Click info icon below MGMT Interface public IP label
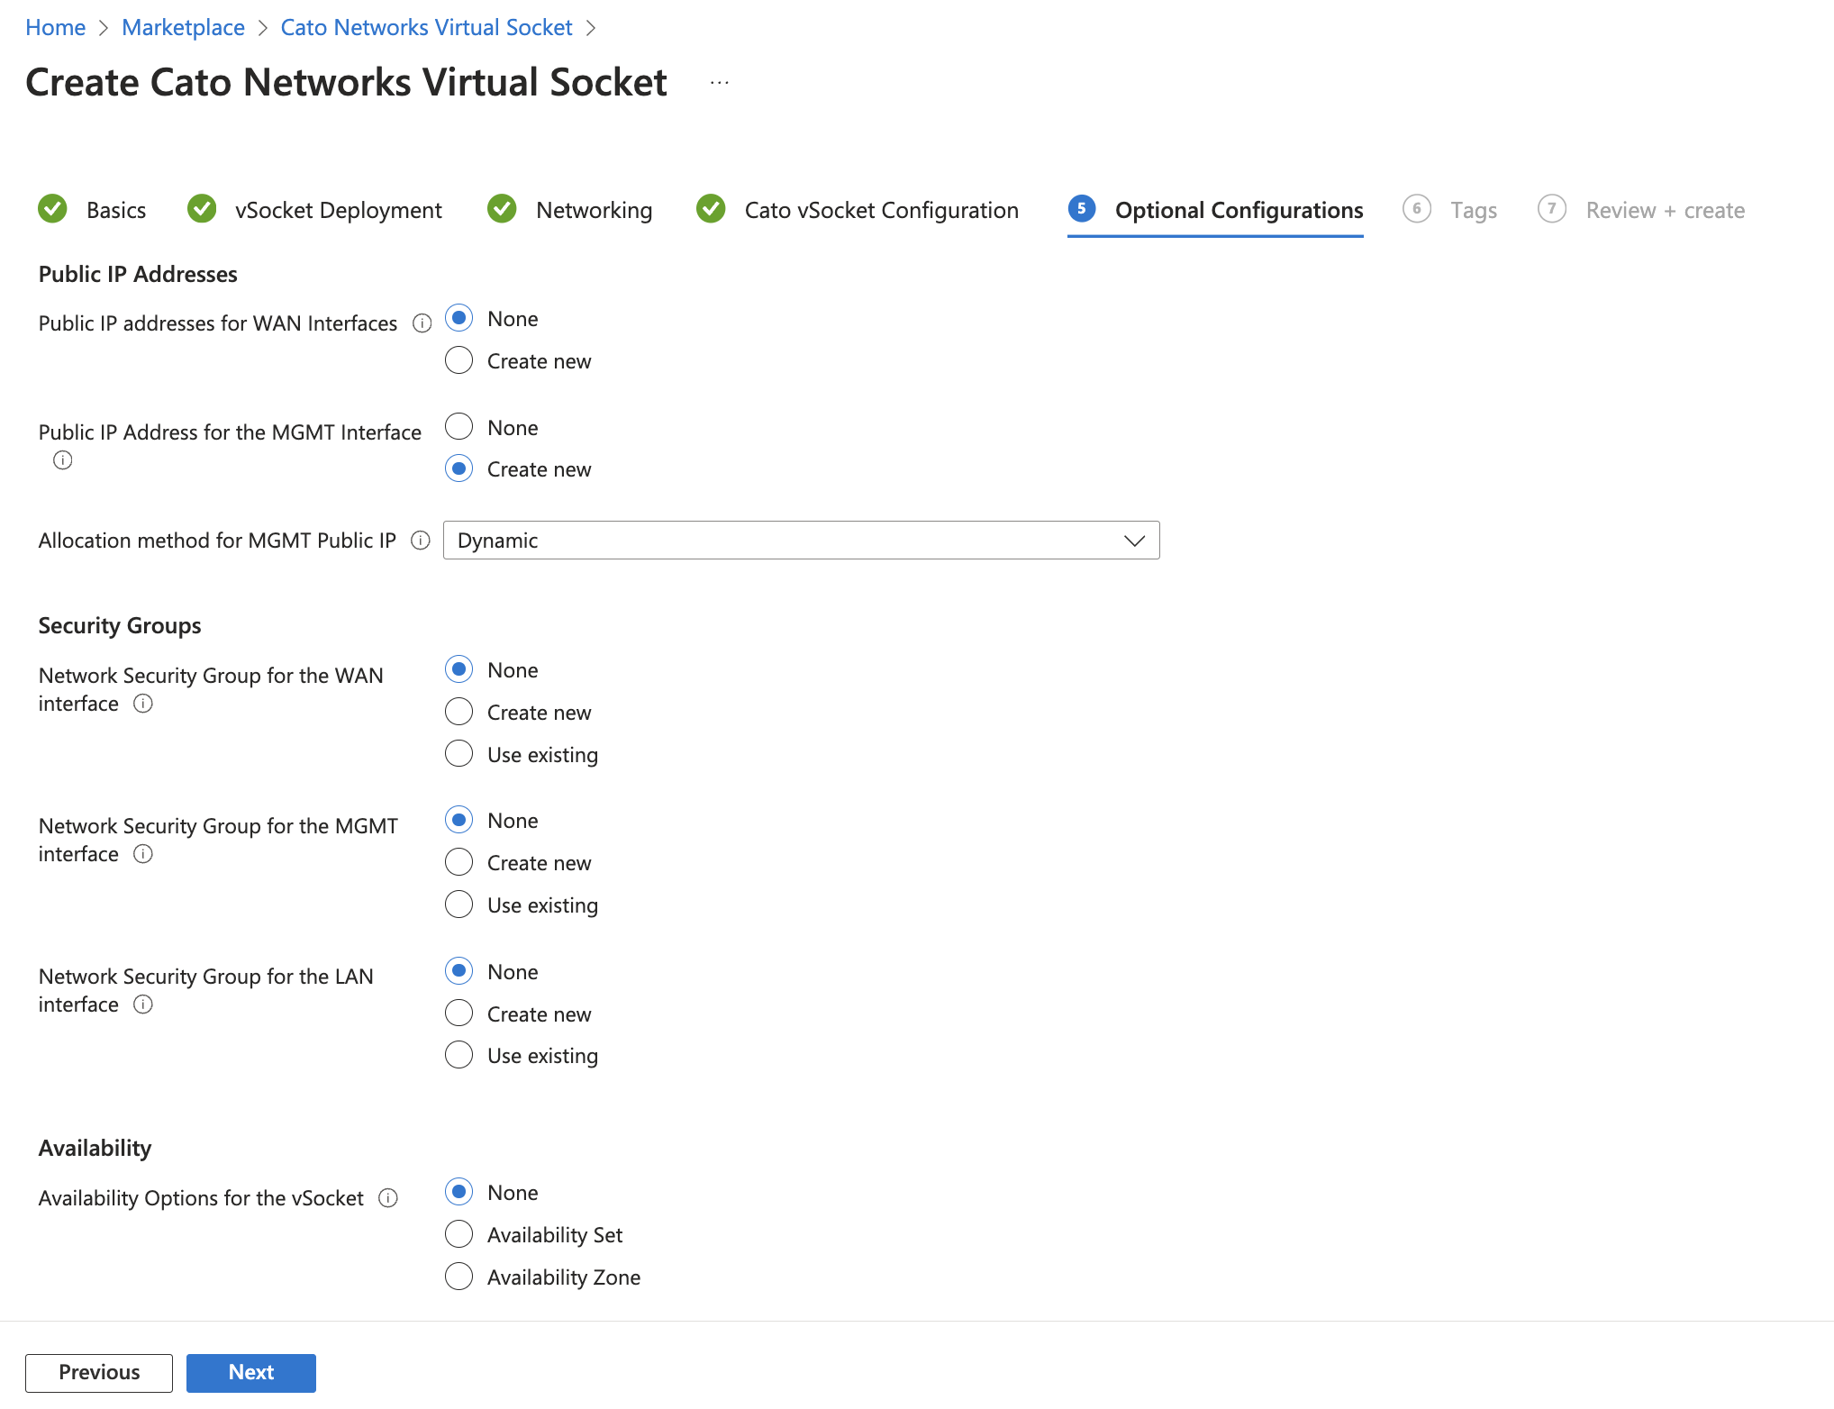This screenshot has height=1409, width=1834. click(62, 460)
